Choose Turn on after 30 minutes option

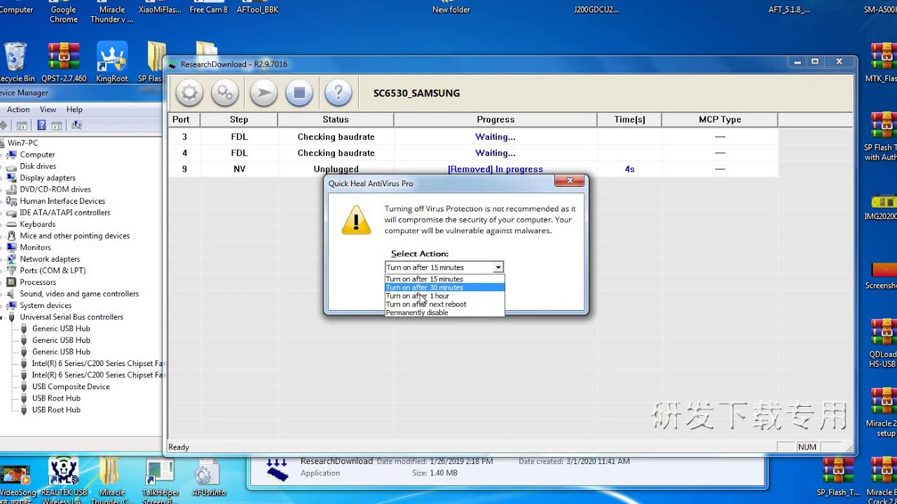pos(444,287)
